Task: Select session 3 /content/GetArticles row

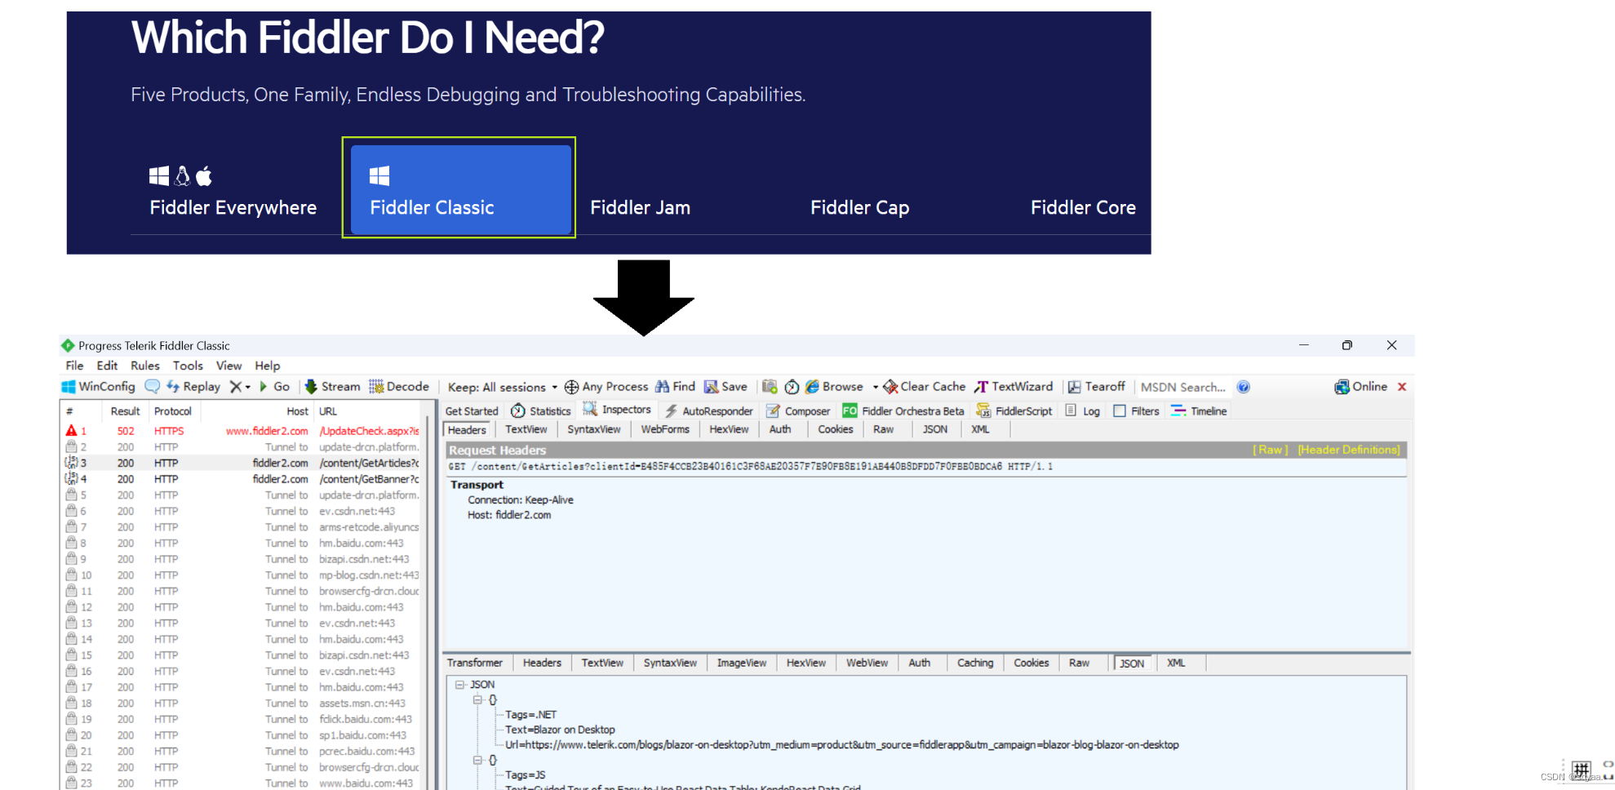Action: [243, 463]
